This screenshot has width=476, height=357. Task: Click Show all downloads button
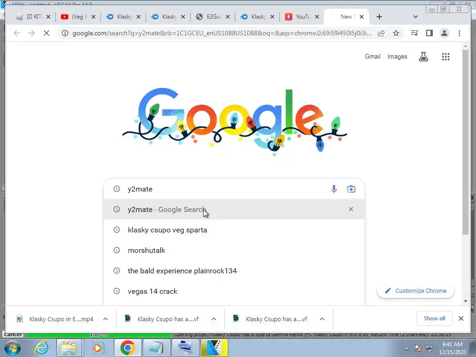tap(434, 318)
